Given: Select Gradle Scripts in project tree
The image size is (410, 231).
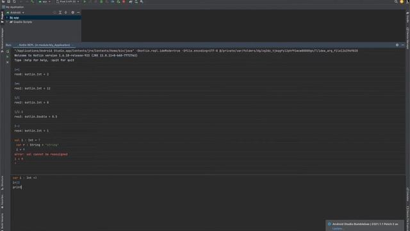Looking at the screenshot, I should coord(22,22).
